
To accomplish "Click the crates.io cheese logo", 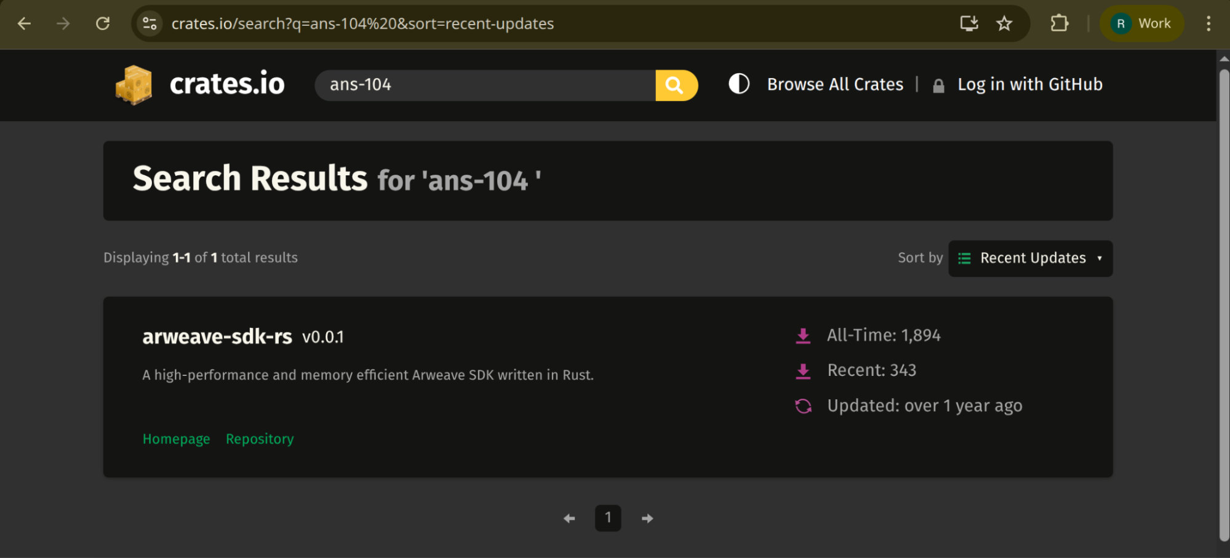I will click(x=134, y=84).
